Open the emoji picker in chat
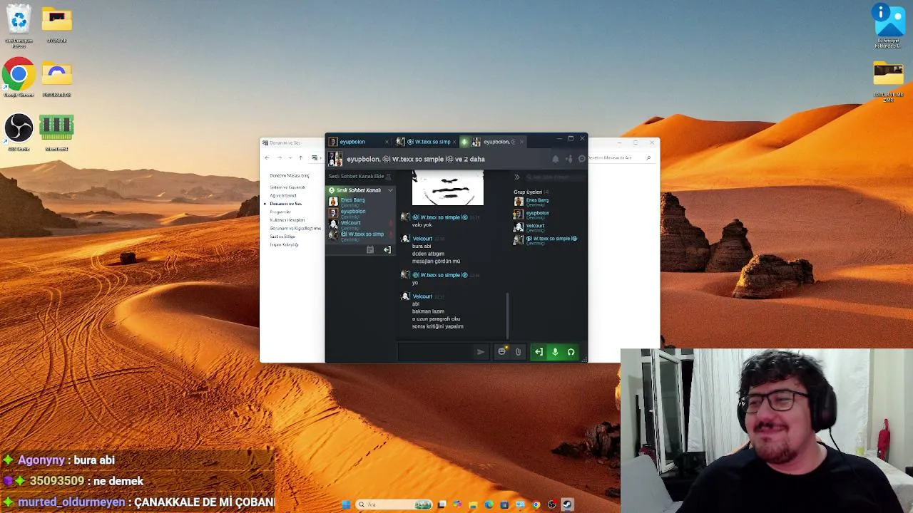Screen dimensions: 913x513 click(x=502, y=351)
